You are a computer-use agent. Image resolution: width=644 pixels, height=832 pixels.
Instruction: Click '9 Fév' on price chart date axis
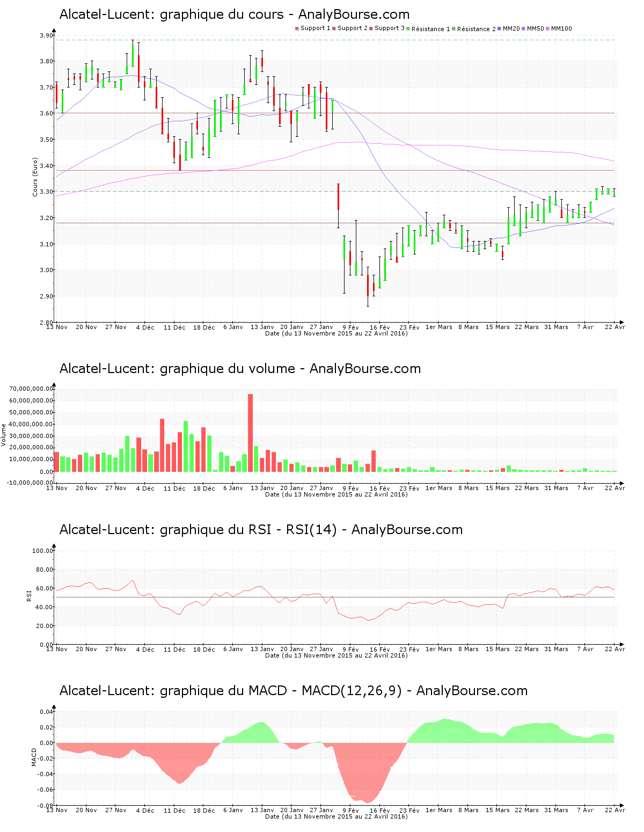350,327
